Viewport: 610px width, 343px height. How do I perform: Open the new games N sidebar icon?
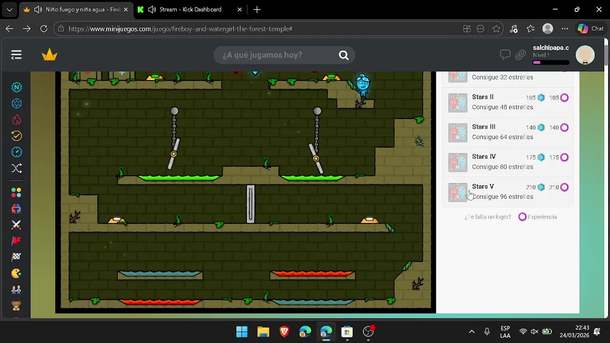pos(17,87)
